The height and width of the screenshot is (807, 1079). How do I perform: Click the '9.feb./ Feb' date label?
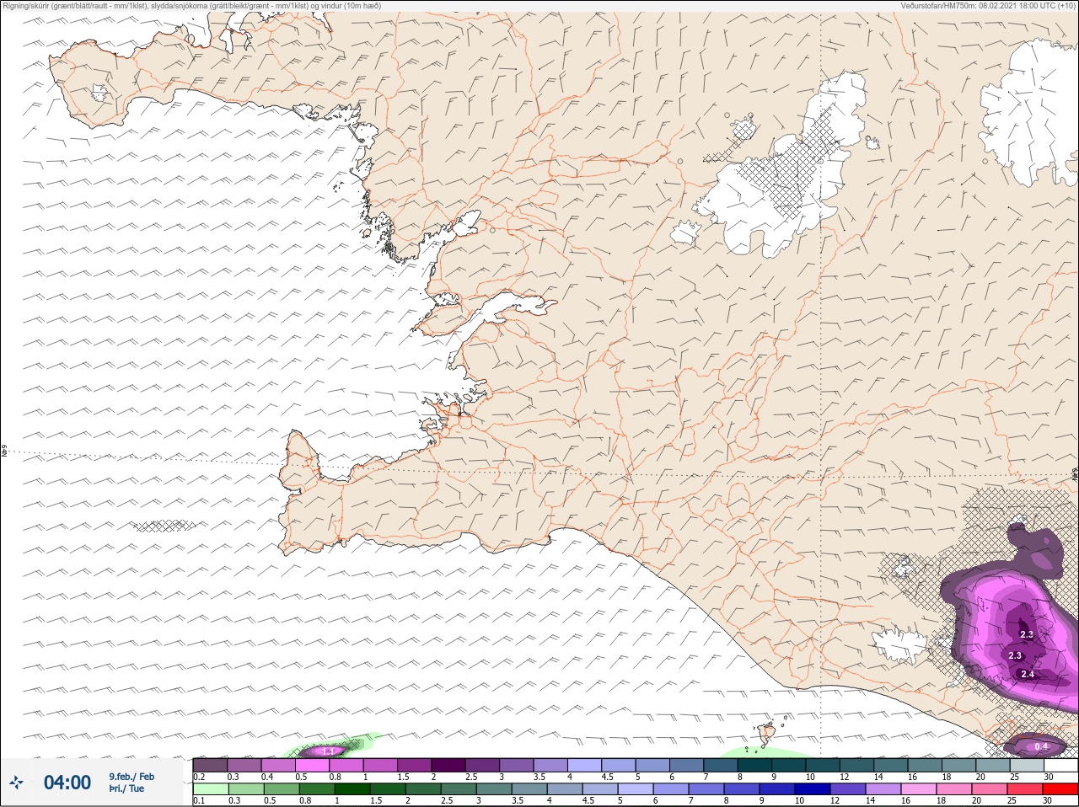pos(132,776)
